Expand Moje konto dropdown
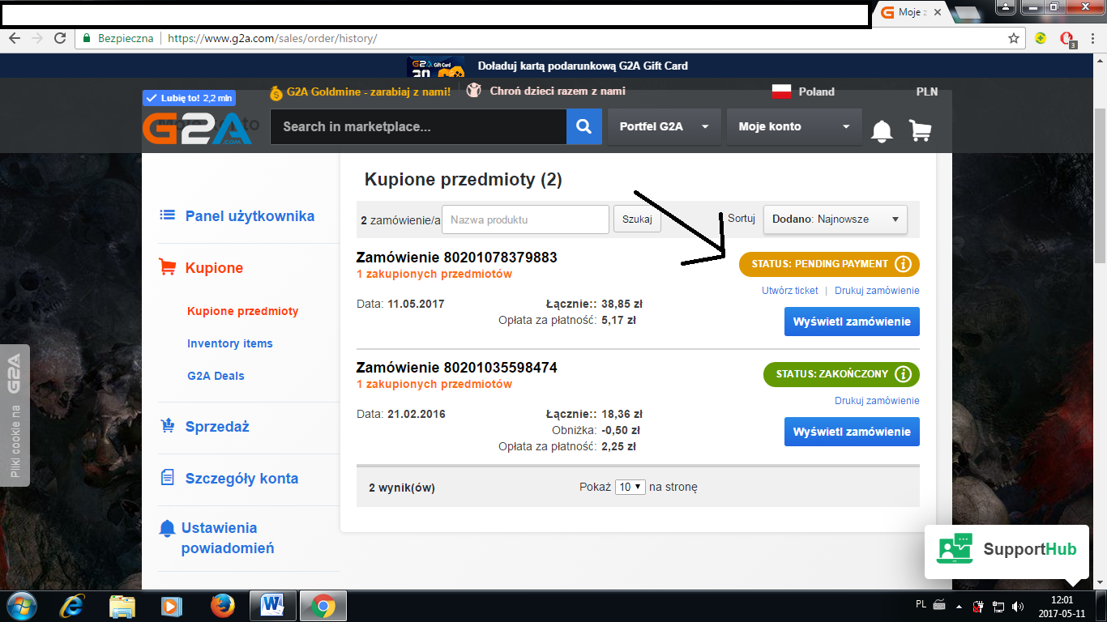The width and height of the screenshot is (1107, 622). (793, 126)
